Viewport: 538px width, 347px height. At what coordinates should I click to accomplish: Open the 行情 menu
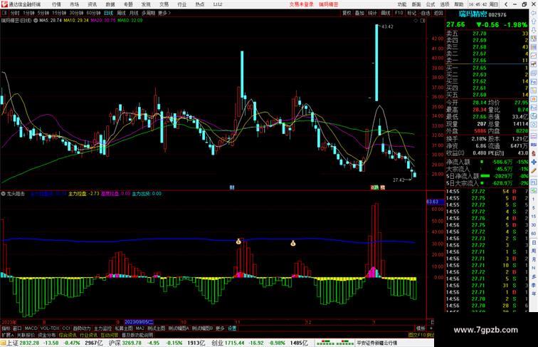[x=56, y=4]
